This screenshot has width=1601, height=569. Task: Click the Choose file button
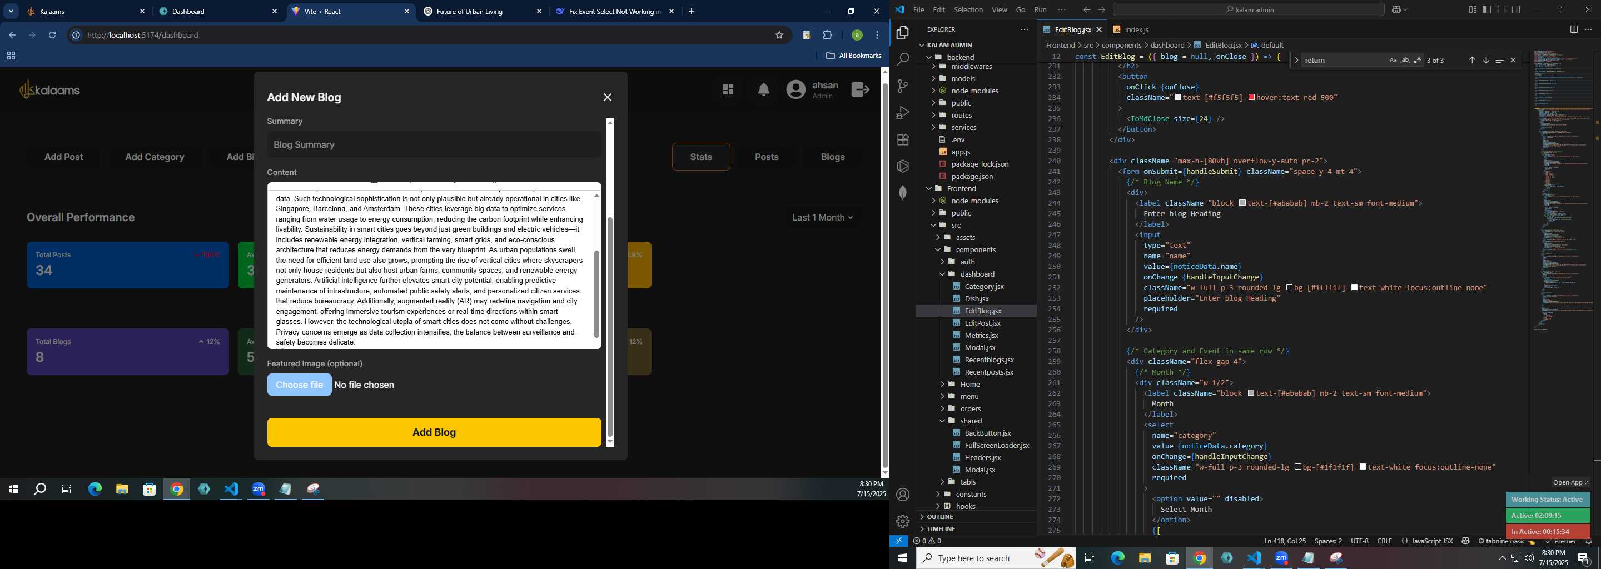[299, 385]
